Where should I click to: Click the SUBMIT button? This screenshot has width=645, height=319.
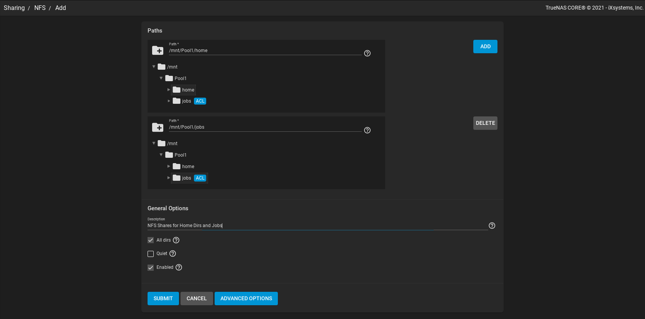[x=163, y=298]
